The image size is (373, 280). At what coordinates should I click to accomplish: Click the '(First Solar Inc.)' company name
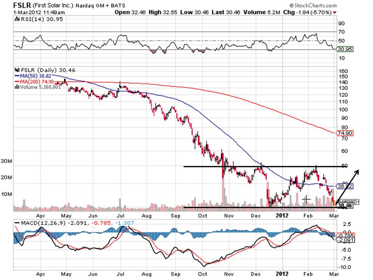pos(53,5)
